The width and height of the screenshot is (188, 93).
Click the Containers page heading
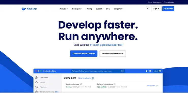pyautogui.click(x=70, y=78)
